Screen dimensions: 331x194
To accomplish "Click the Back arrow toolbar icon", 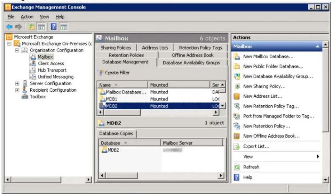I will click(x=9, y=27).
